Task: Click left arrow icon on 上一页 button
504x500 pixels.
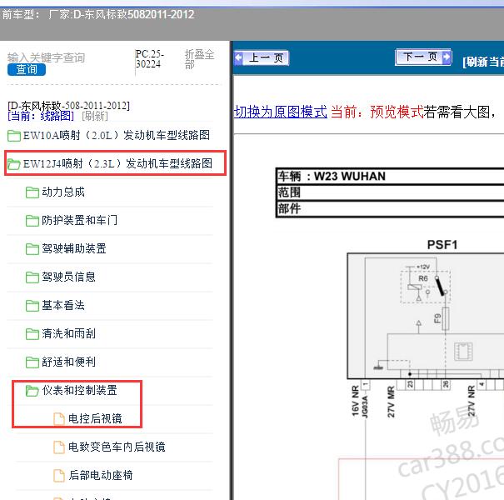Action: pyautogui.click(x=238, y=58)
